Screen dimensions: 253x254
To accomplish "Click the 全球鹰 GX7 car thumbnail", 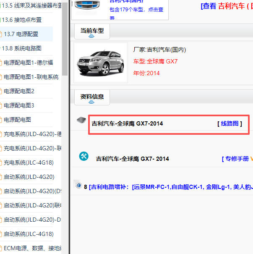I will point(101,63).
